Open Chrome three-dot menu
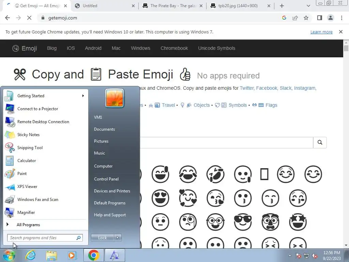 [x=342, y=18]
